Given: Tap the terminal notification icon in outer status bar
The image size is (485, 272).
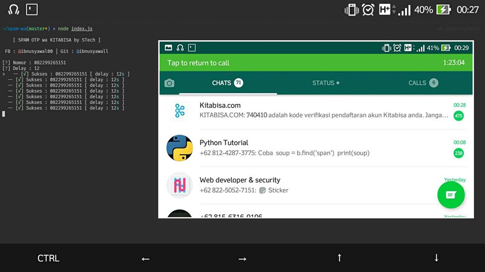Looking at the screenshot, I should [x=31, y=10].
